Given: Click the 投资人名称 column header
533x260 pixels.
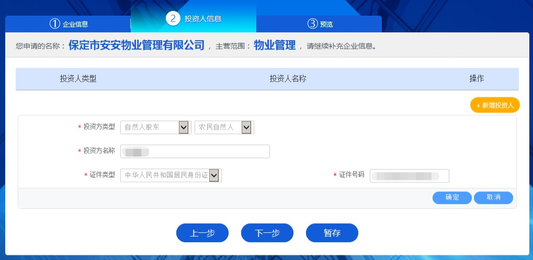Looking at the screenshot, I should pyautogui.click(x=288, y=79).
